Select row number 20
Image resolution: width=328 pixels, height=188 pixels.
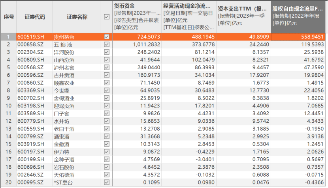click(8, 182)
